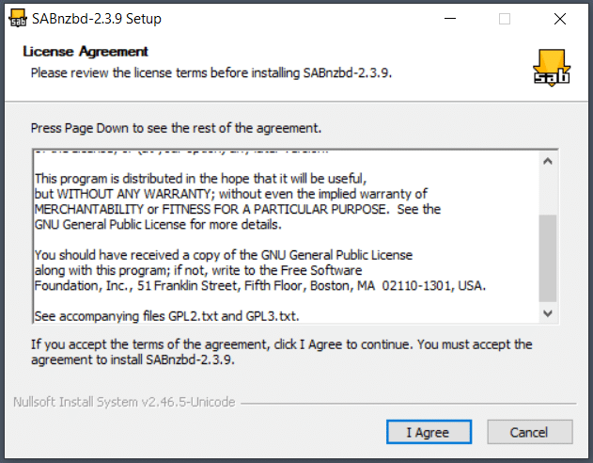The image size is (593, 463).
Task: Click the sab icon in the title bar
Action: click(18, 19)
